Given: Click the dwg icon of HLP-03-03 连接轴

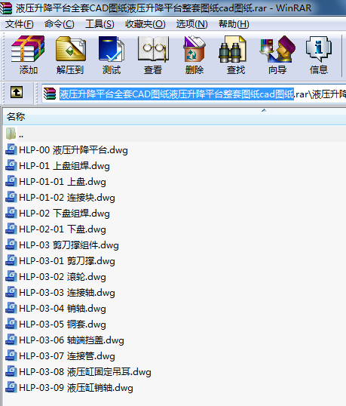Looking at the screenshot, I should click(11, 292).
